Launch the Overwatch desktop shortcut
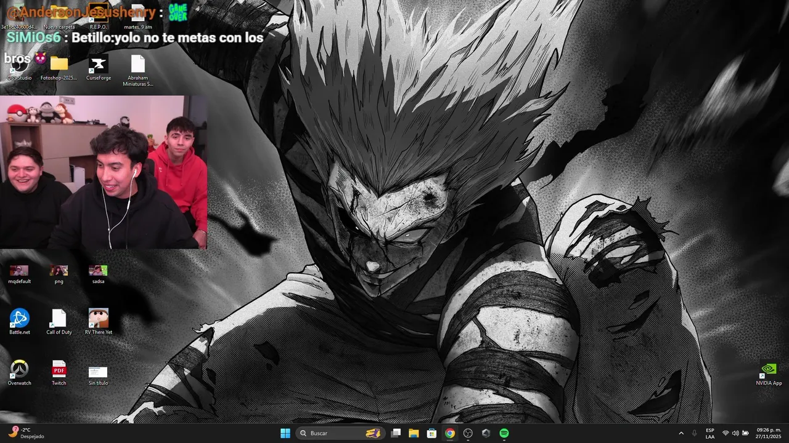Screen dimensions: 789x443 click(x=19, y=373)
